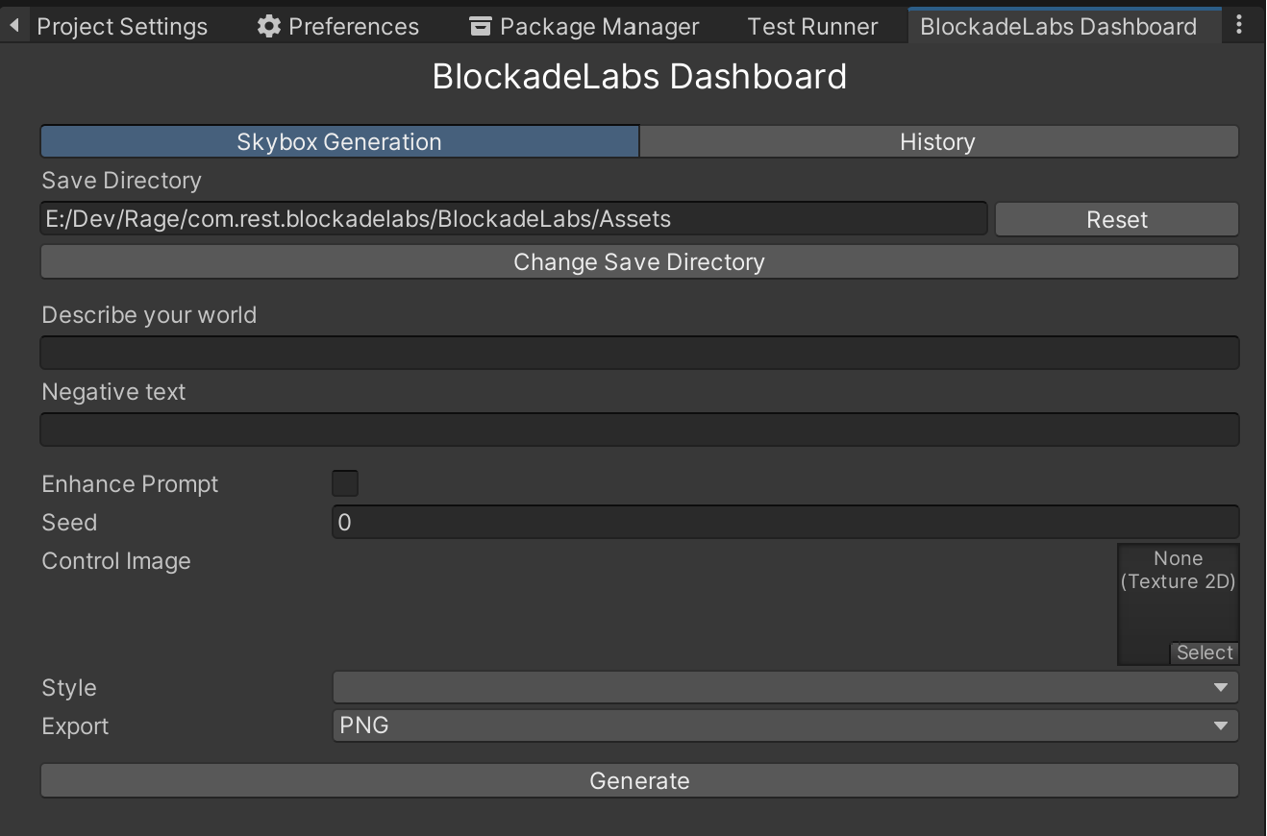Click Change Save Directory button
Image resolution: width=1267 pixels, height=836 pixels.
pyautogui.click(x=639, y=262)
